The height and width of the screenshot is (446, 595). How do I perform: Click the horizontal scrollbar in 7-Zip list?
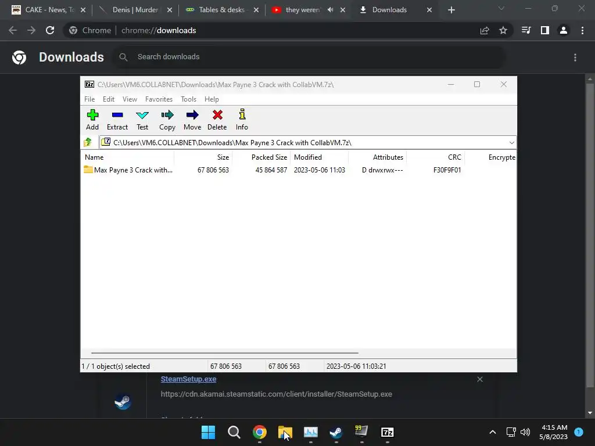click(x=225, y=353)
